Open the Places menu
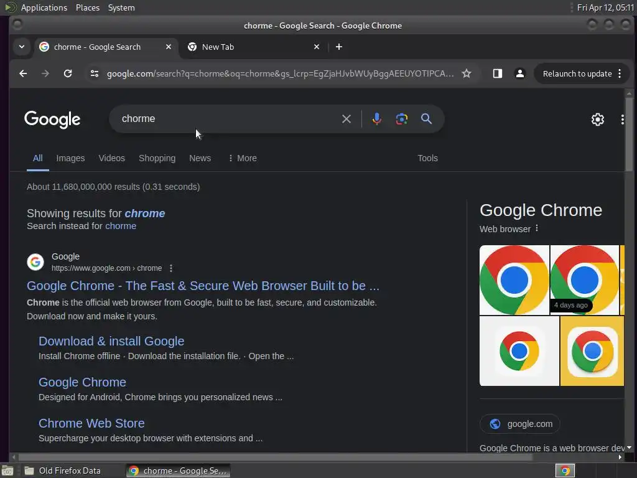This screenshot has width=637, height=478. [x=88, y=7]
